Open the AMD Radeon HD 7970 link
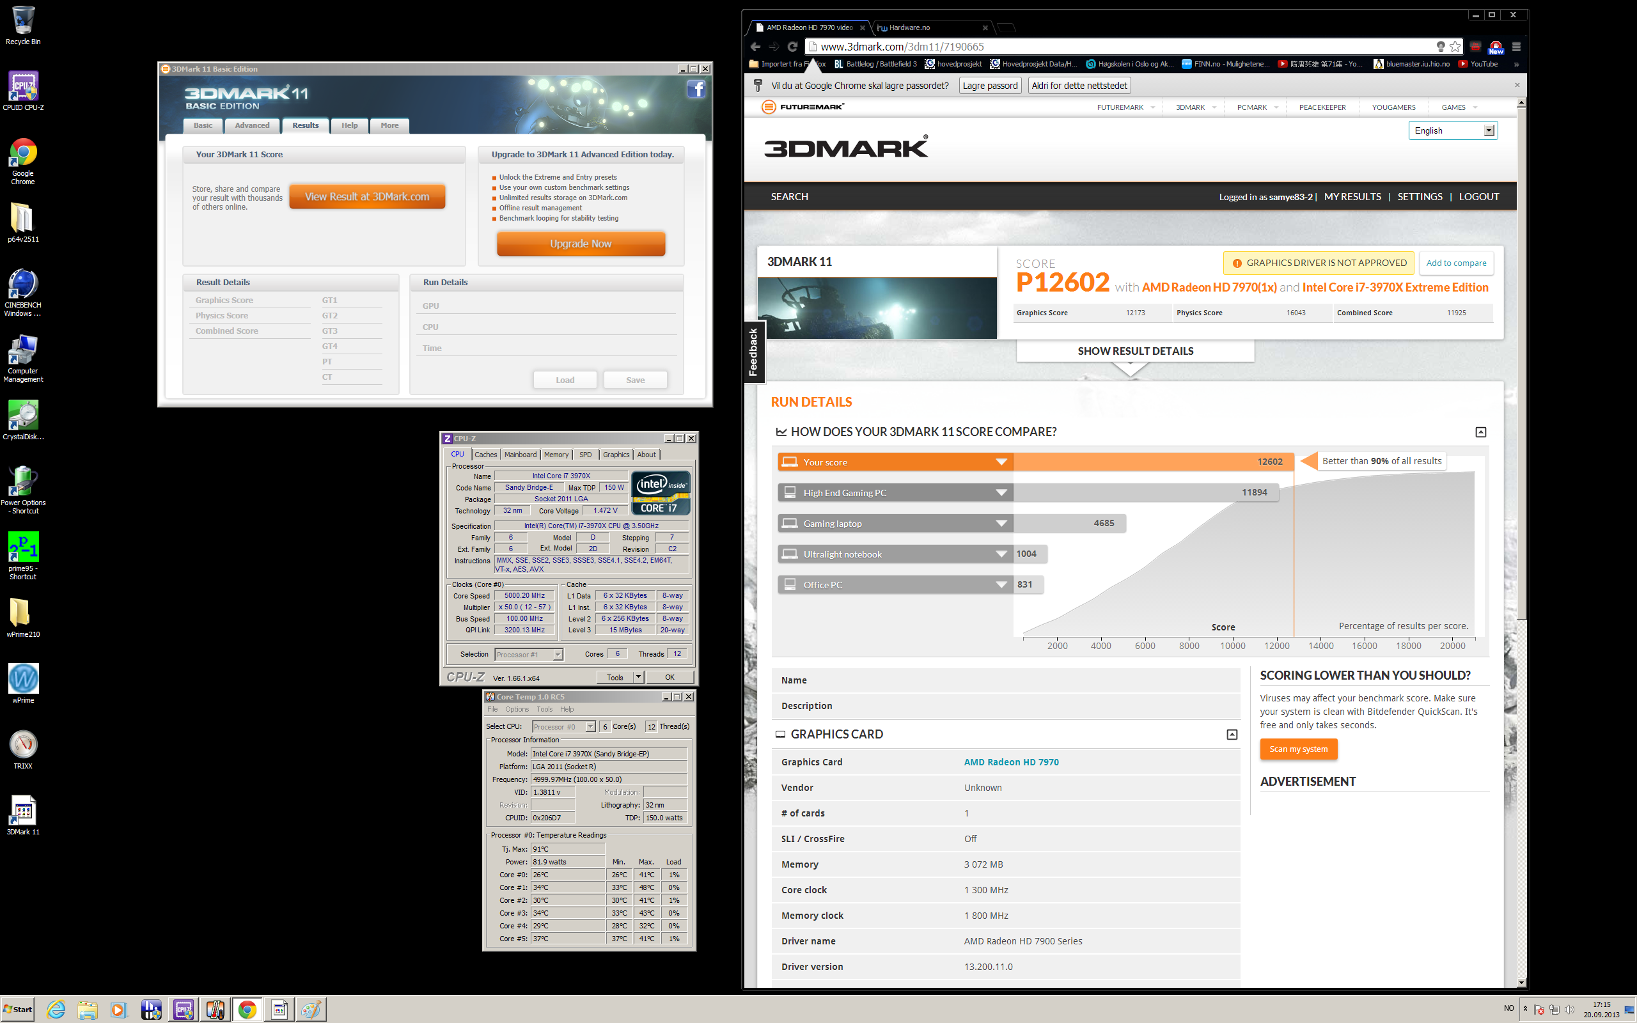Viewport: 1637px width, 1023px height. click(1011, 762)
